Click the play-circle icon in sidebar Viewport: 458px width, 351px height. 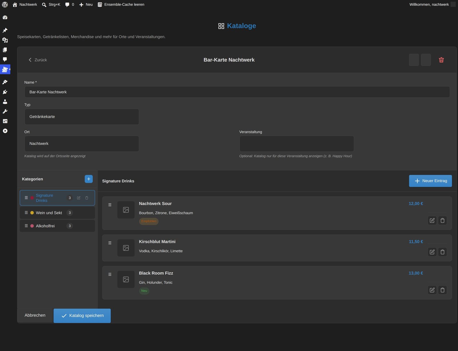(x=5, y=131)
